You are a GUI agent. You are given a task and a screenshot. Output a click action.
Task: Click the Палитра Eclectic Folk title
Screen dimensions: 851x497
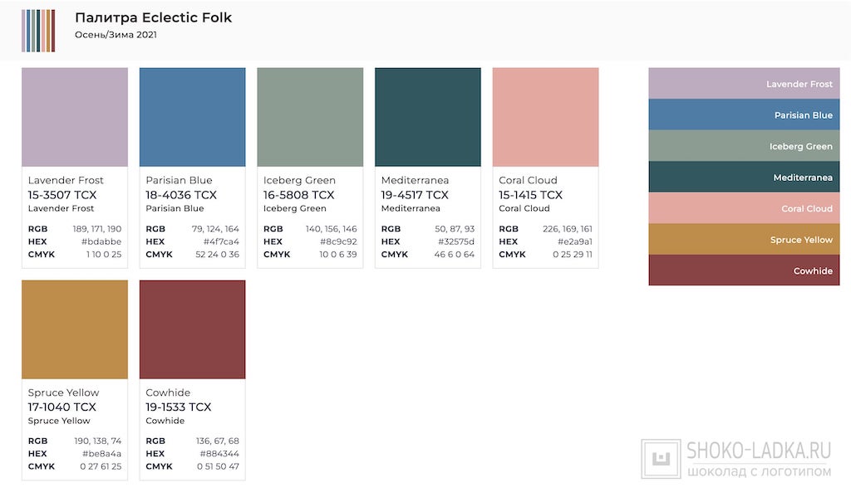[x=154, y=17]
